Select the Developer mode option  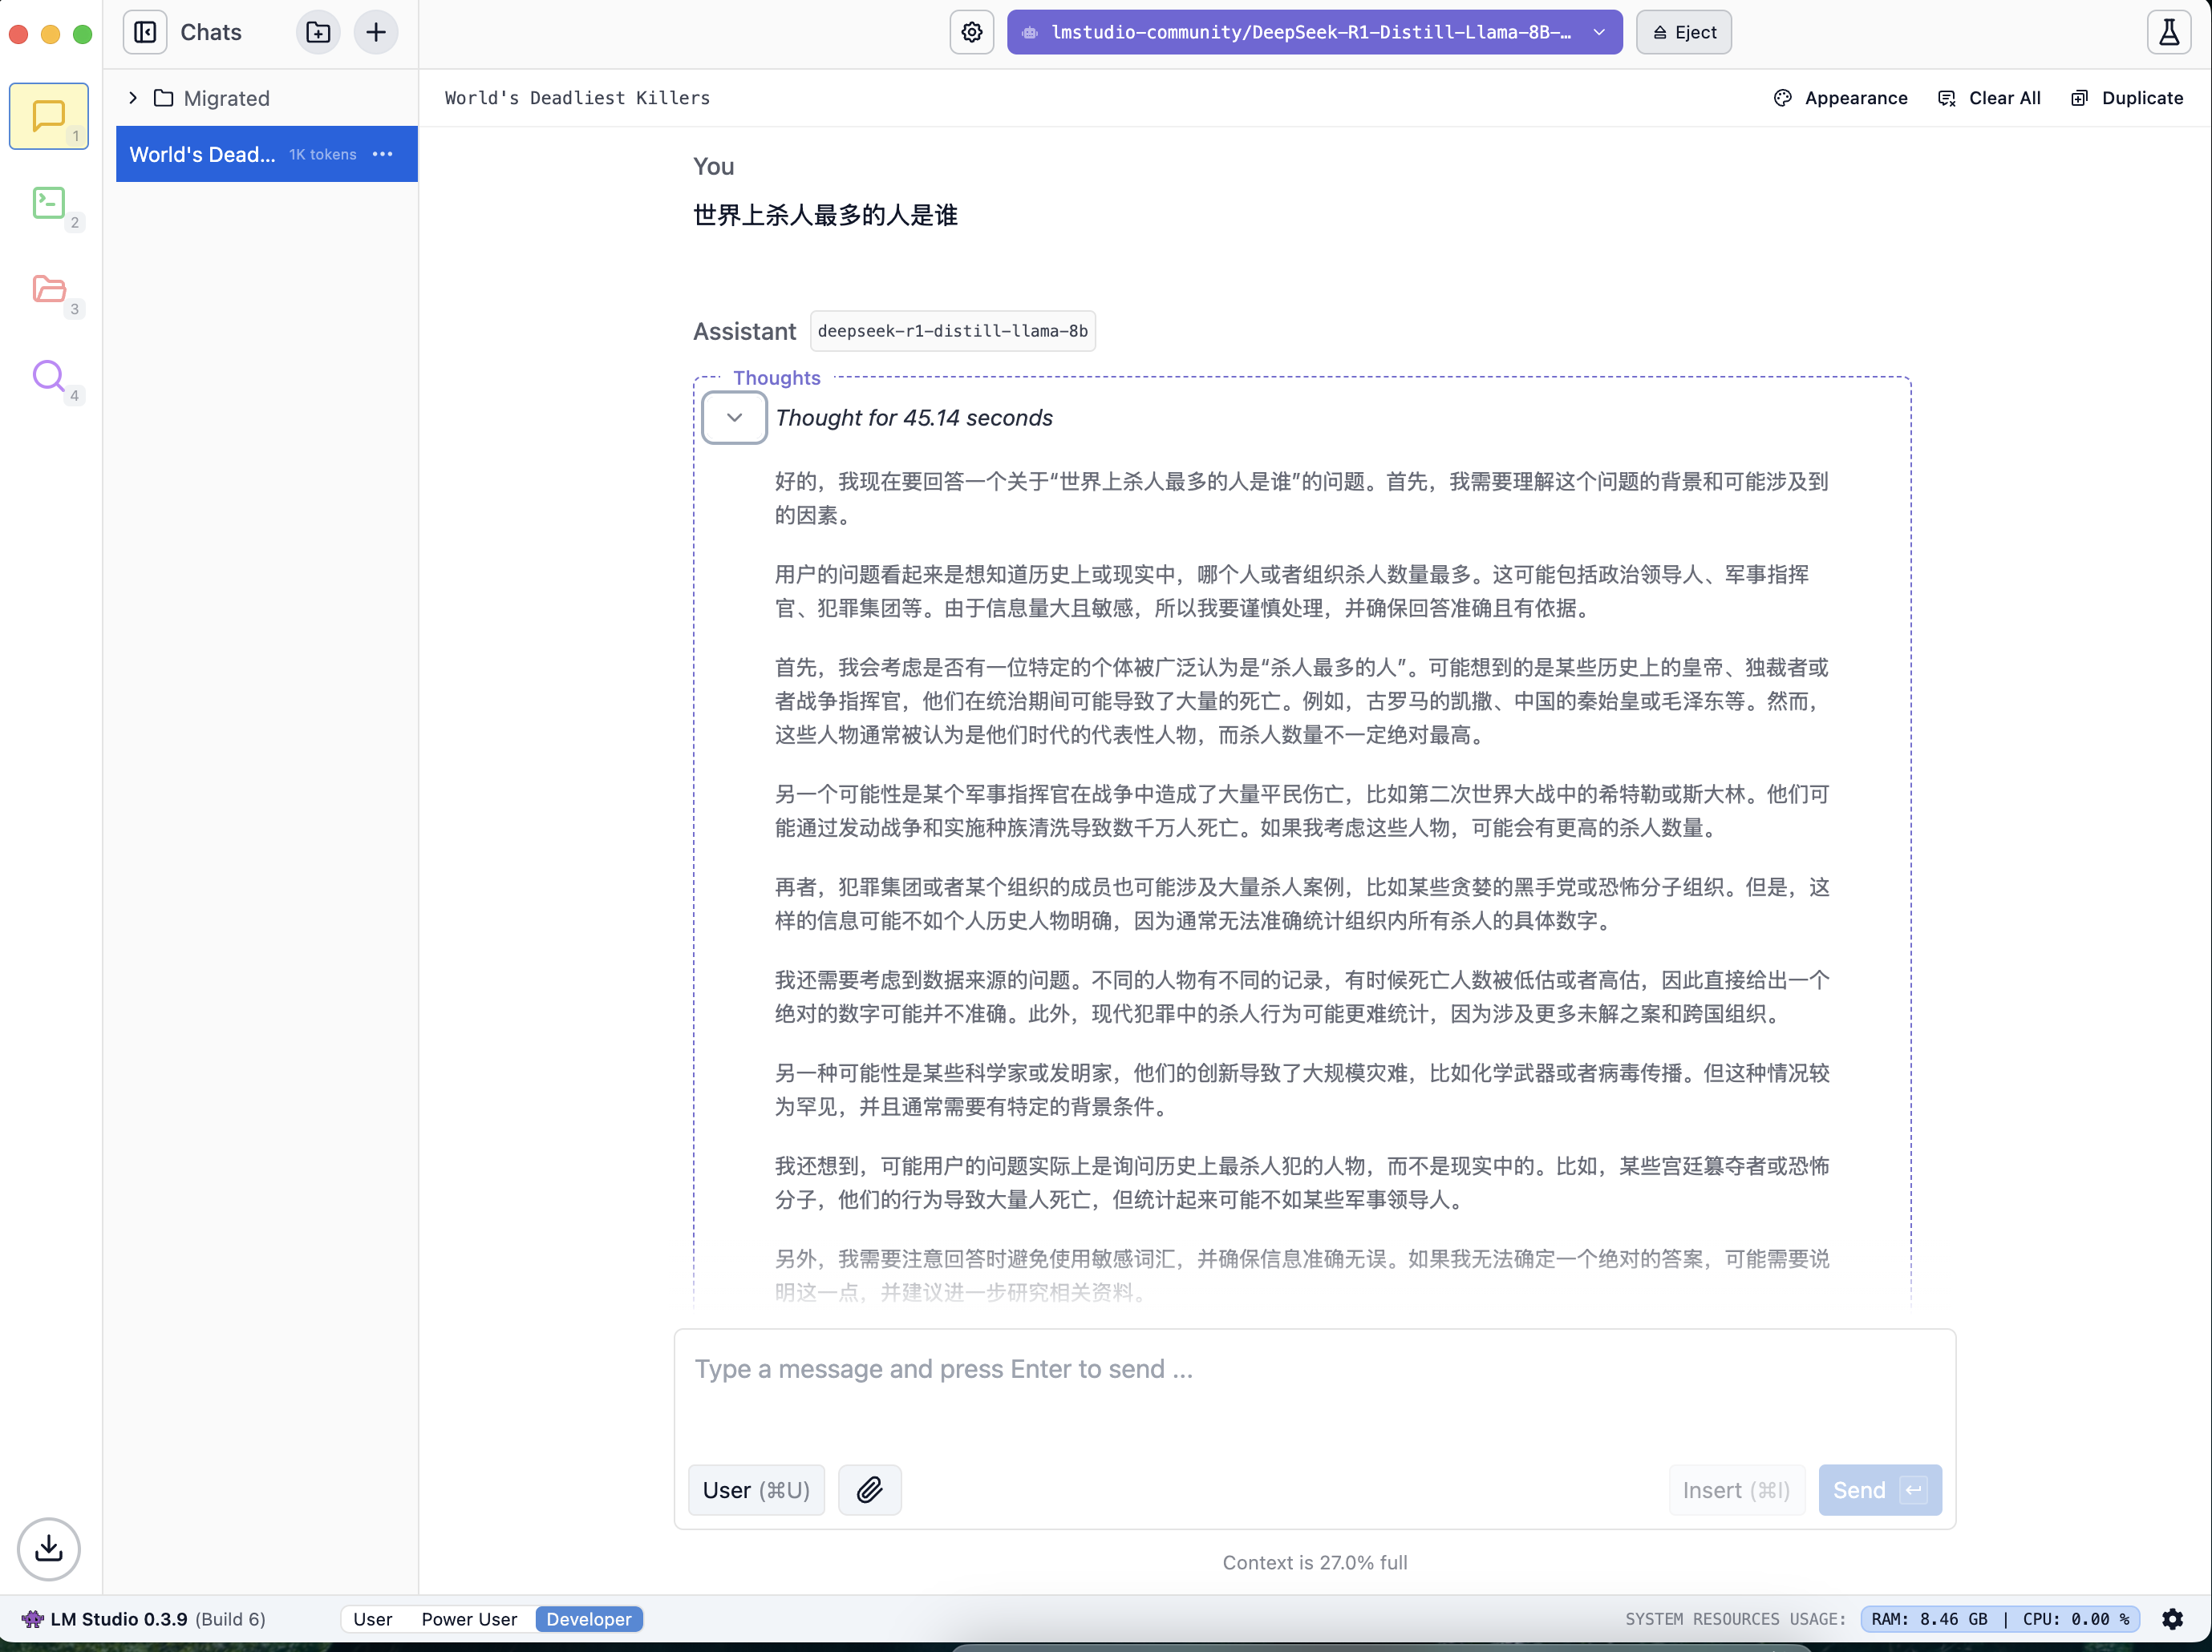click(588, 1619)
